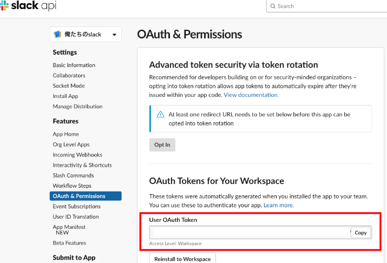Click the Opt In button
387x263 pixels.
point(162,145)
